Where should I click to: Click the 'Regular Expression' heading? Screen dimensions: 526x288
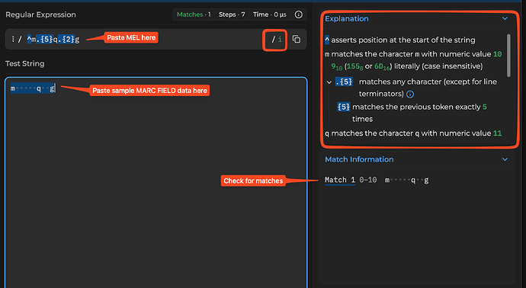coord(40,14)
